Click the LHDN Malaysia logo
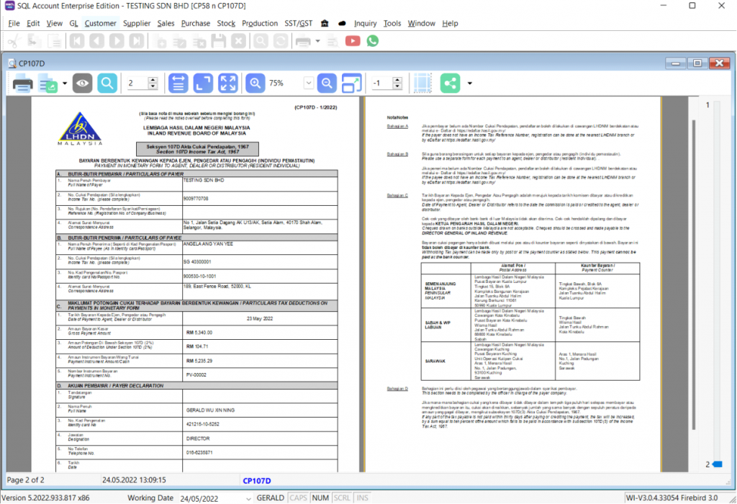This screenshot has height=504, width=737. [80, 128]
